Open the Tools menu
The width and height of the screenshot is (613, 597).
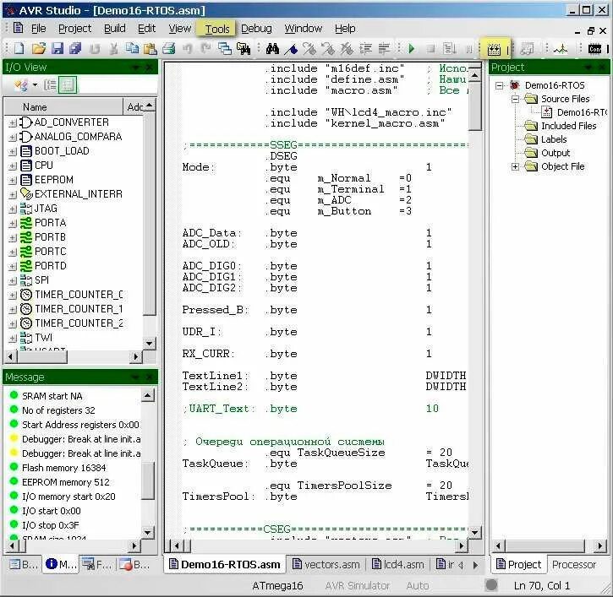coord(217,29)
